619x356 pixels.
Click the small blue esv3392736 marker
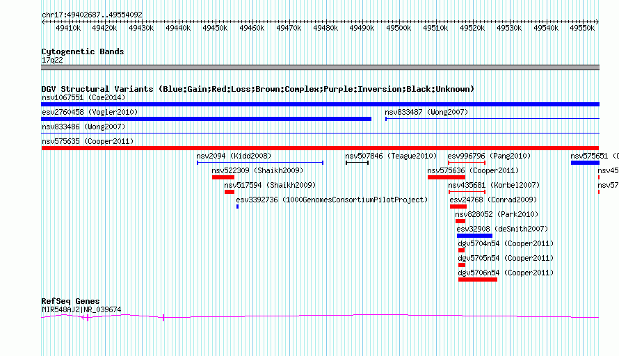pyautogui.click(x=237, y=207)
